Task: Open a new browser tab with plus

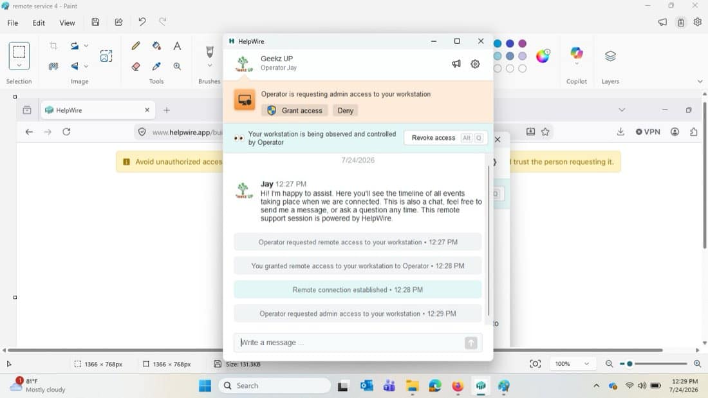Action: click(167, 110)
